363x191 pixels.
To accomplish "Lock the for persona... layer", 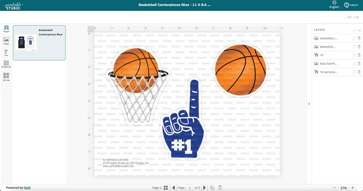I will pyautogui.click(x=354, y=72).
